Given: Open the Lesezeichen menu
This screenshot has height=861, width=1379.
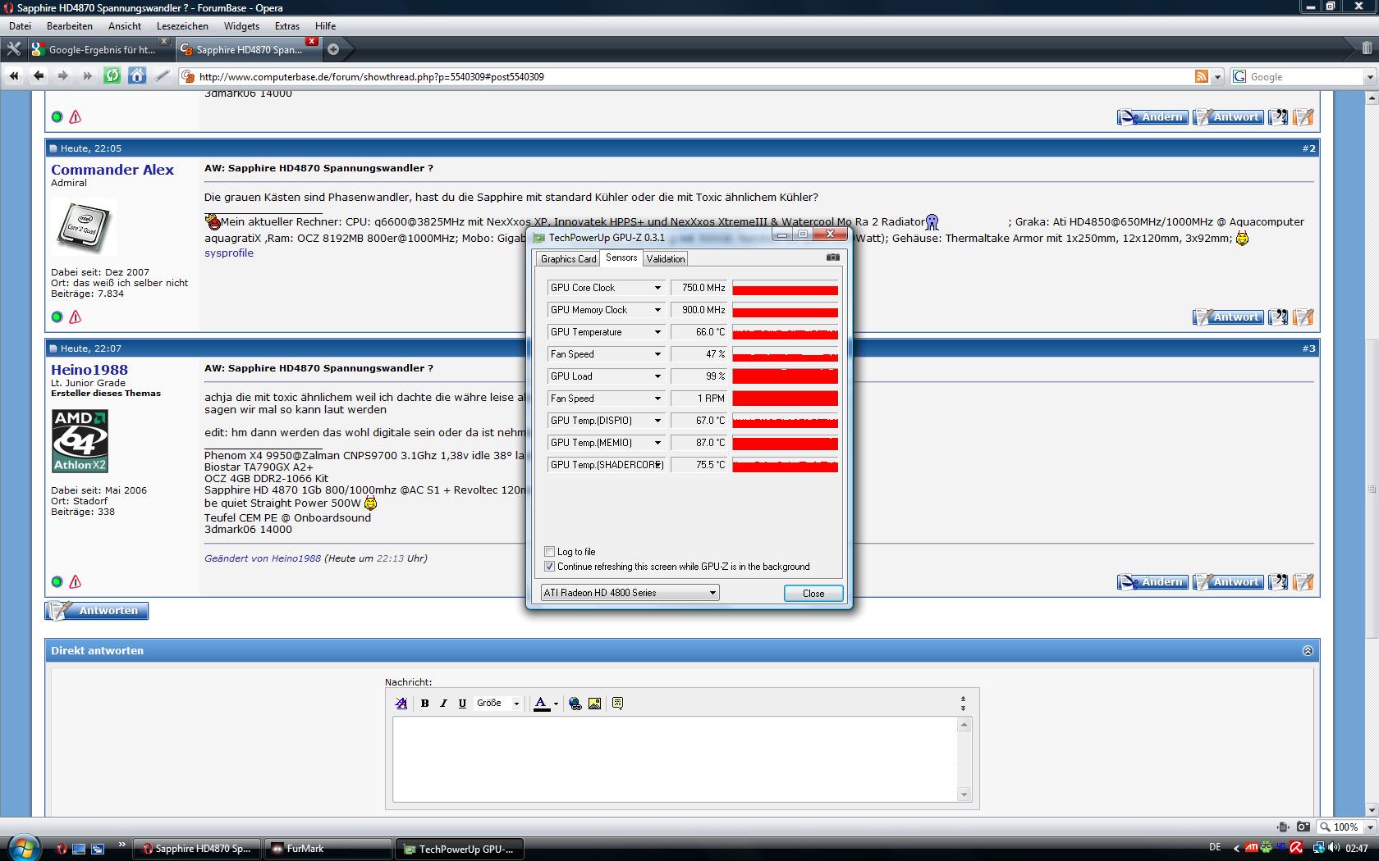Looking at the screenshot, I should pyautogui.click(x=182, y=26).
